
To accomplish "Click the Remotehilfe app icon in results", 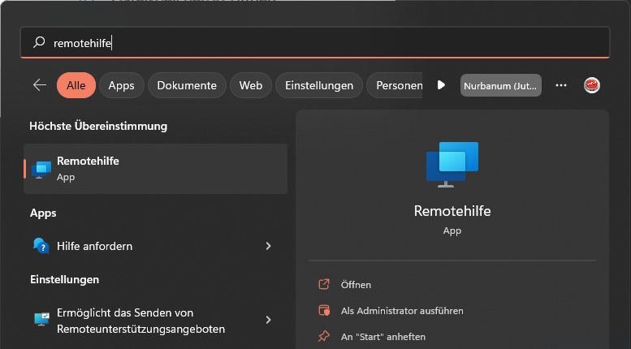I will (41, 169).
